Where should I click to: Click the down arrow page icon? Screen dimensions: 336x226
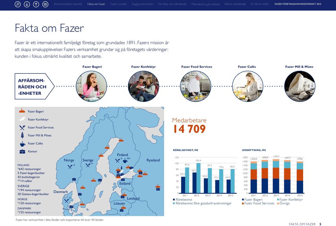(27, 4)
